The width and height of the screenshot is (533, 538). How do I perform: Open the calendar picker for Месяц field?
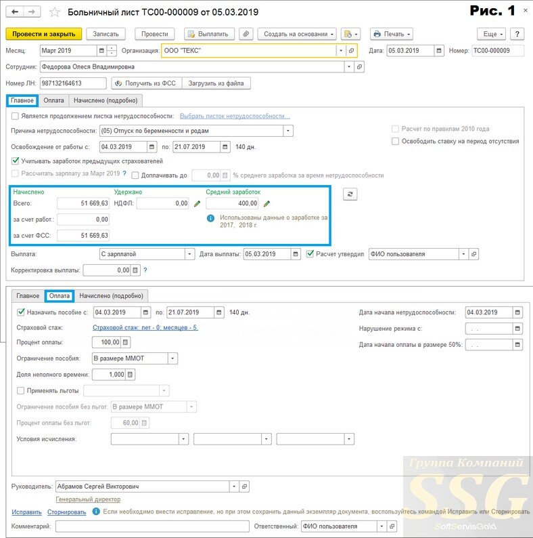pyautogui.click(x=101, y=50)
